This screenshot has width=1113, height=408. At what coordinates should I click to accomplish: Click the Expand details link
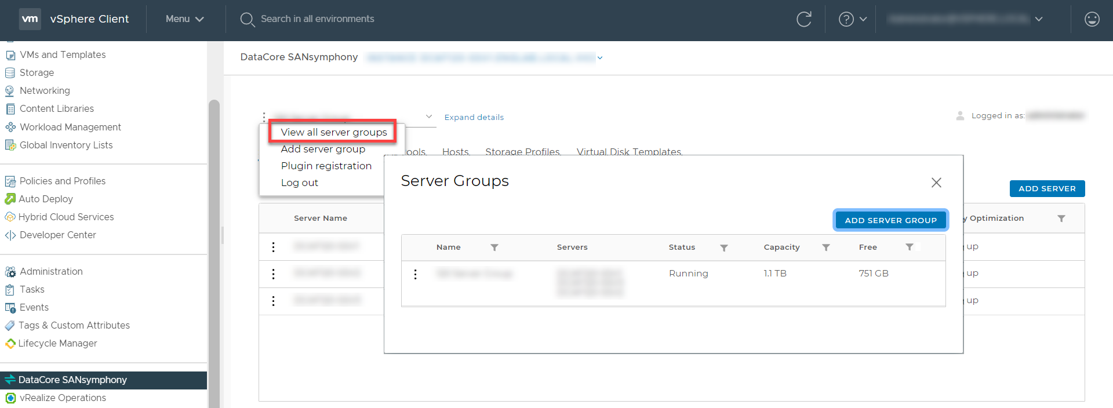pos(474,117)
